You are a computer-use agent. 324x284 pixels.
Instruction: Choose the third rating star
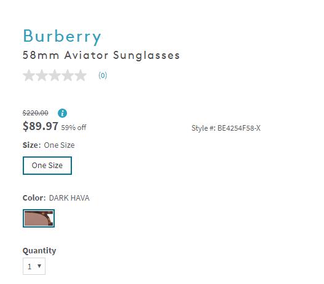pos(55,75)
